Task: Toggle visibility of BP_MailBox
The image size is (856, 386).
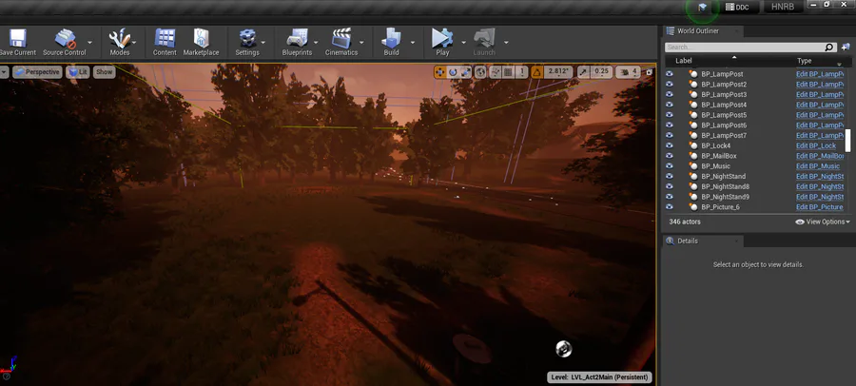Action: click(x=670, y=156)
